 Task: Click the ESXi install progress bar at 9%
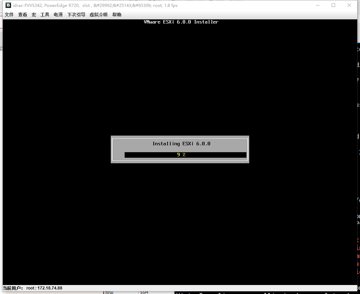pyautogui.click(x=186, y=155)
